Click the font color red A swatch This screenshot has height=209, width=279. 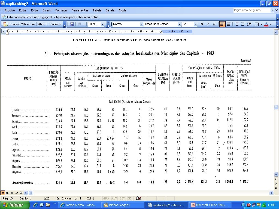266,24
